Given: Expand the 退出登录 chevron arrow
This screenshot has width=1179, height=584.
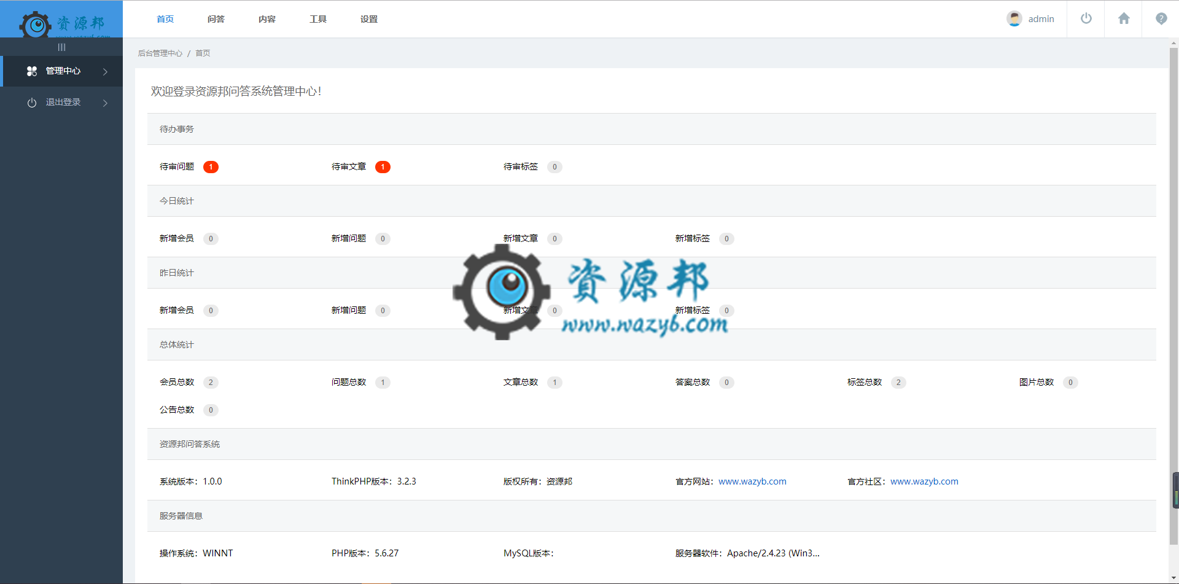Looking at the screenshot, I should point(105,103).
